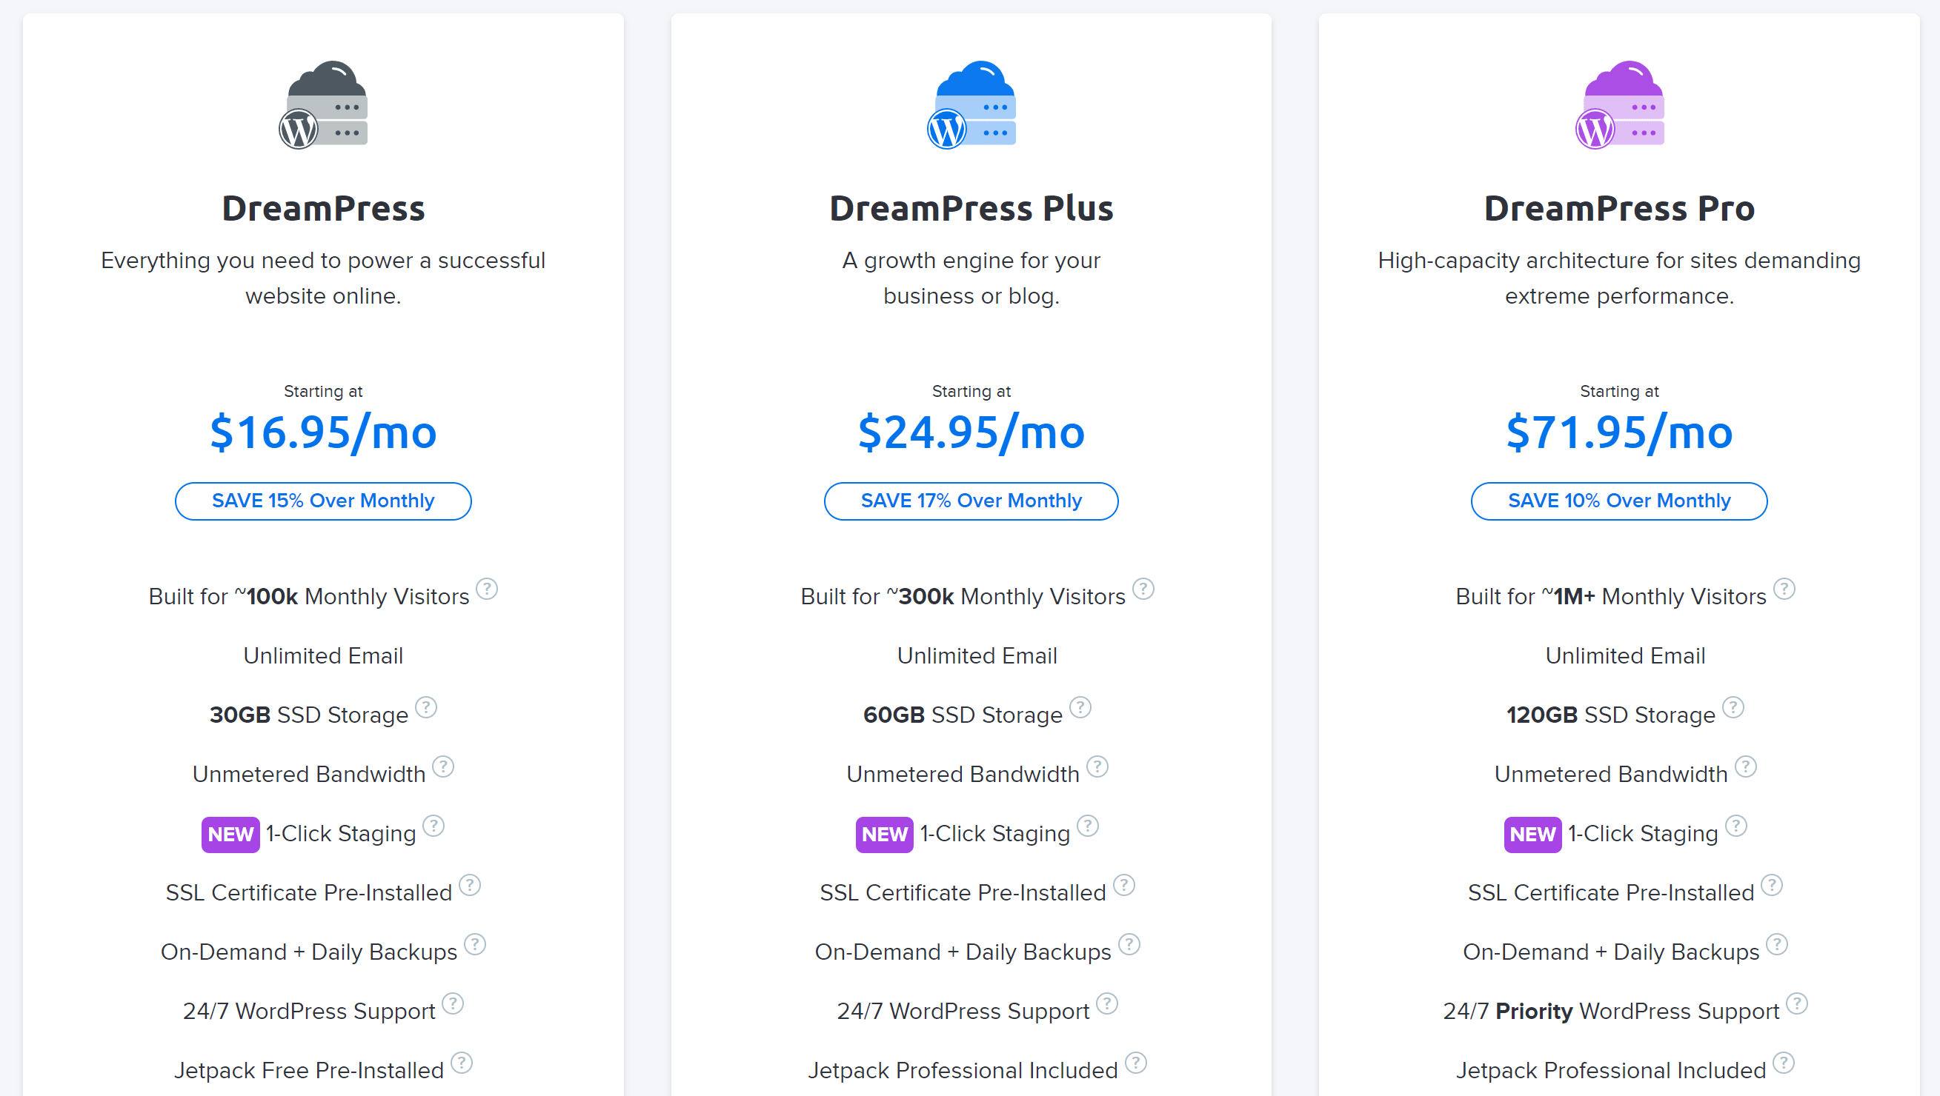Open help icon next to 100k Monthly Visitors
This screenshot has height=1096, width=1940.
(488, 589)
